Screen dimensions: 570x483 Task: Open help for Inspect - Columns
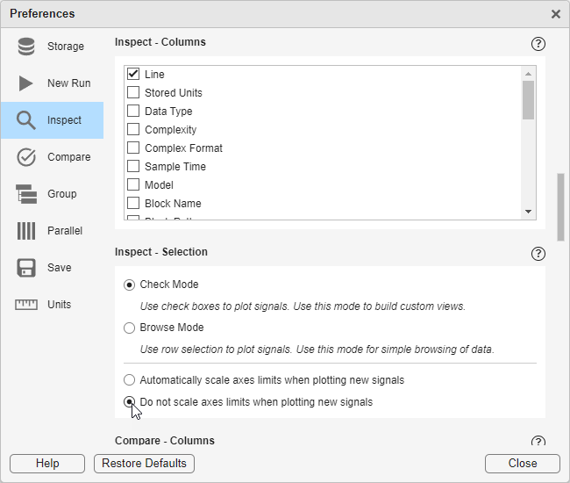[538, 43]
